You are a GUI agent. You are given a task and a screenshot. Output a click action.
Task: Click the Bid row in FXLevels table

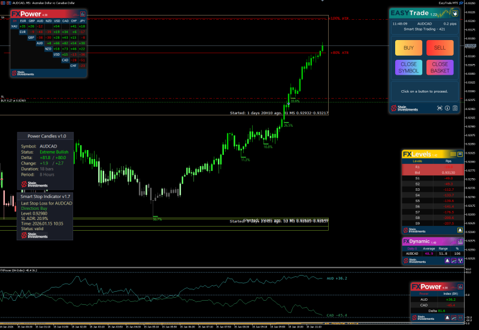[x=432, y=173]
